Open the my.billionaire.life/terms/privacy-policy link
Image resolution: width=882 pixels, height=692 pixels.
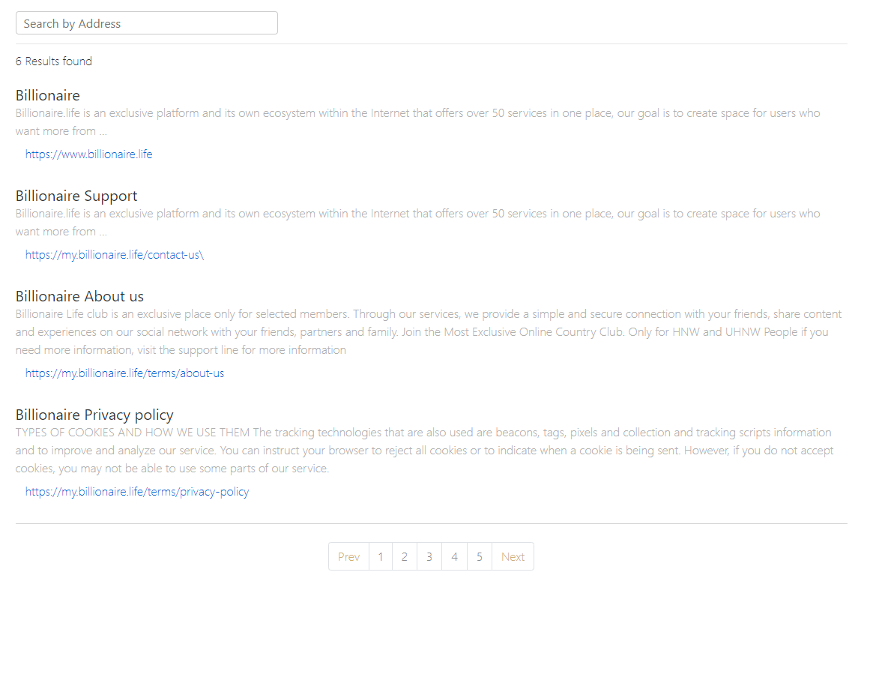(x=136, y=492)
